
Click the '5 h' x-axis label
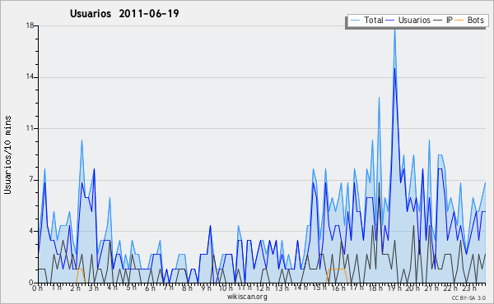(131, 288)
